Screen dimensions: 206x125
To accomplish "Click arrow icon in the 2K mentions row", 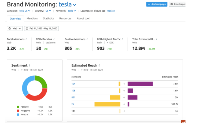I will (124, 104).
